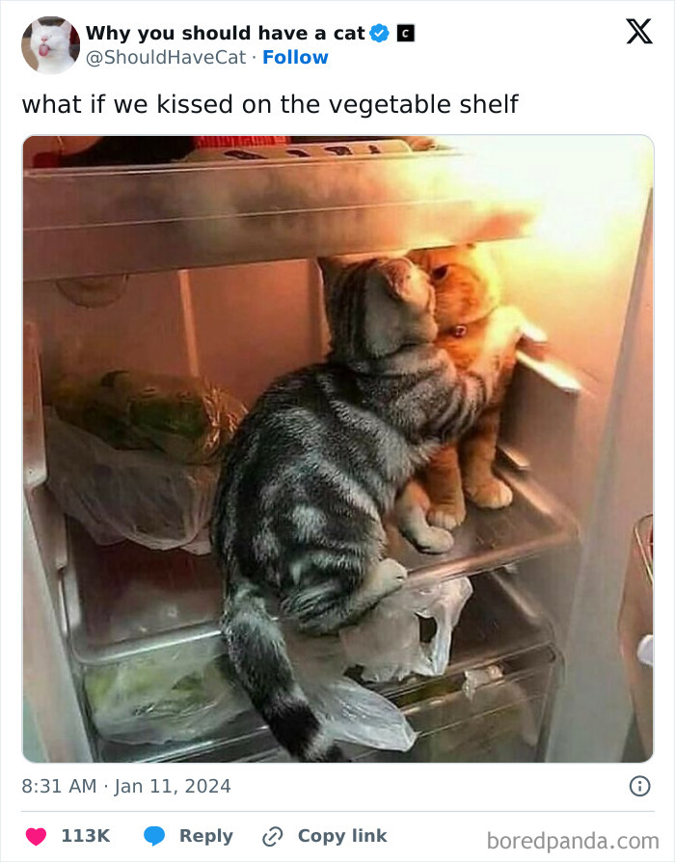
Task: Follow the ShouldHaveCat account
Action: (x=295, y=57)
